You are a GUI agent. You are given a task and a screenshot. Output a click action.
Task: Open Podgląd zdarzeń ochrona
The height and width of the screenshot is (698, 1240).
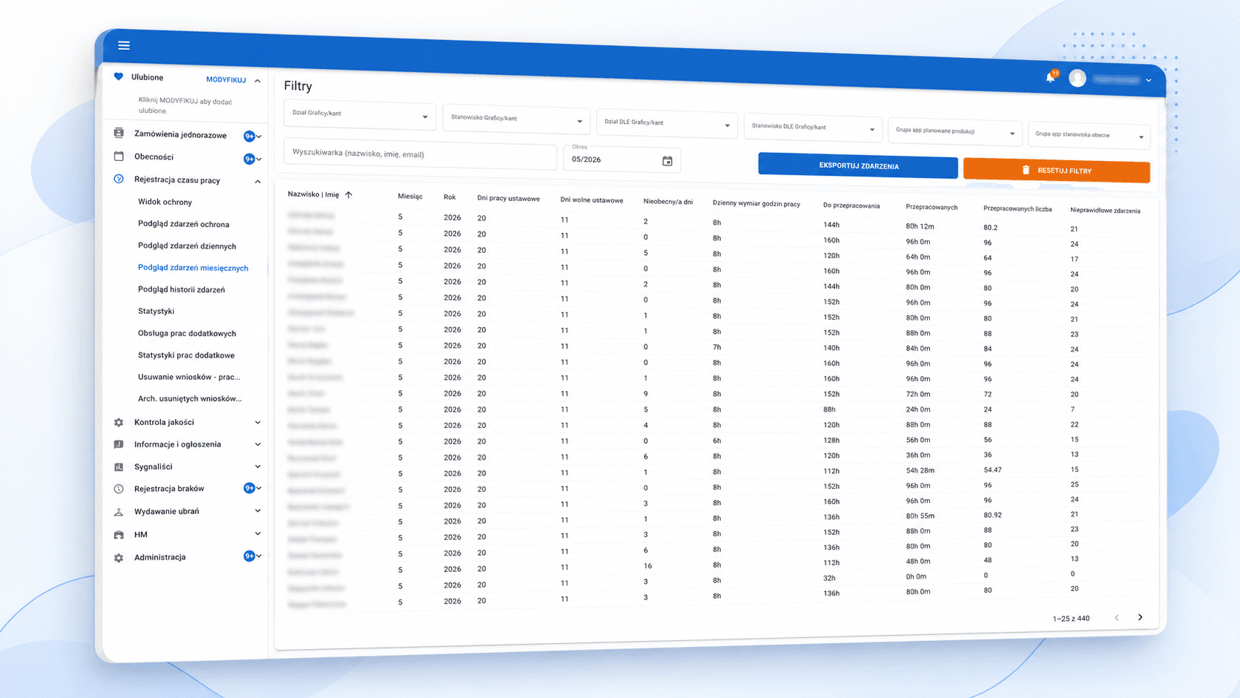[183, 224]
